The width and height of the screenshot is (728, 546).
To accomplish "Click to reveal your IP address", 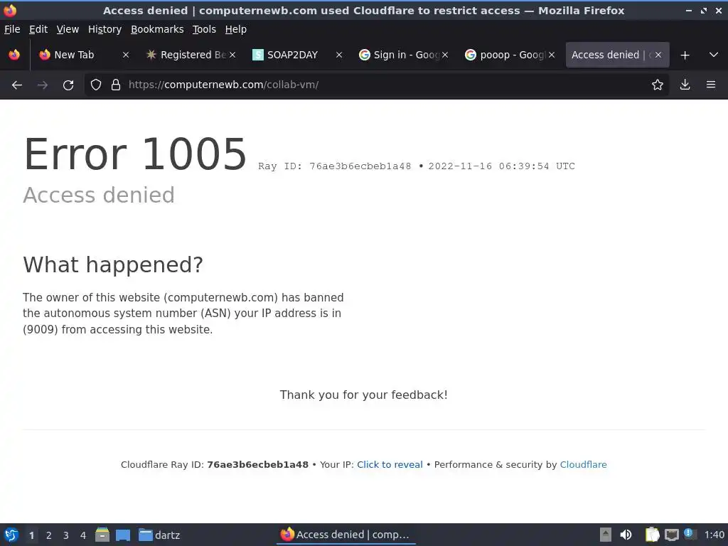I will click(390, 464).
